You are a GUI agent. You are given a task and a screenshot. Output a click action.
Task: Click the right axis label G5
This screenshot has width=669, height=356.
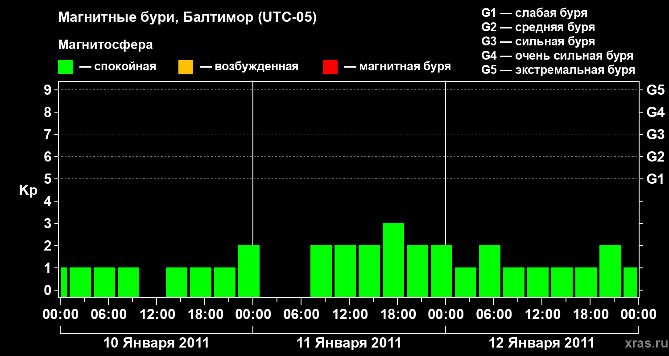655,90
